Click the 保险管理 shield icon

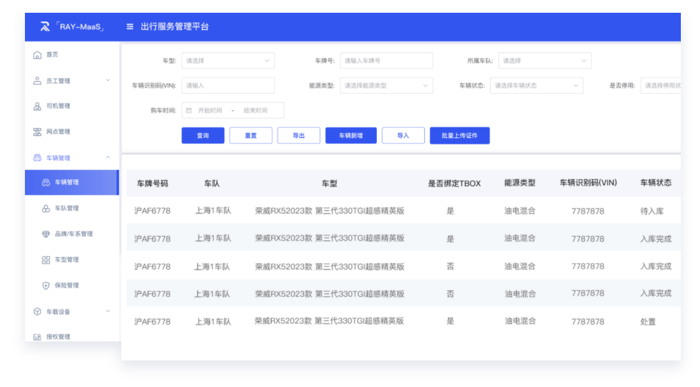[46, 285]
